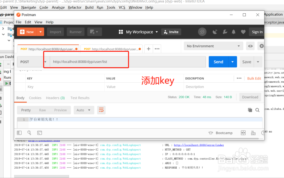Show notifications bell icon
This screenshot has height=178, width=284.
[x=234, y=32]
